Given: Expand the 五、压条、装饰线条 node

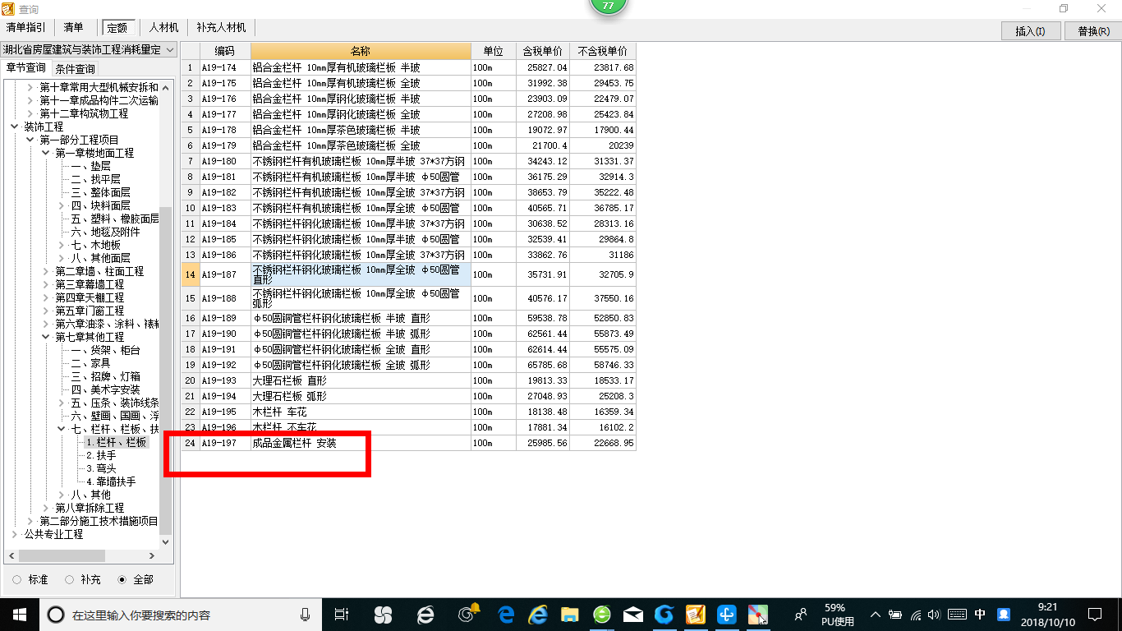Looking at the screenshot, I should tap(62, 403).
